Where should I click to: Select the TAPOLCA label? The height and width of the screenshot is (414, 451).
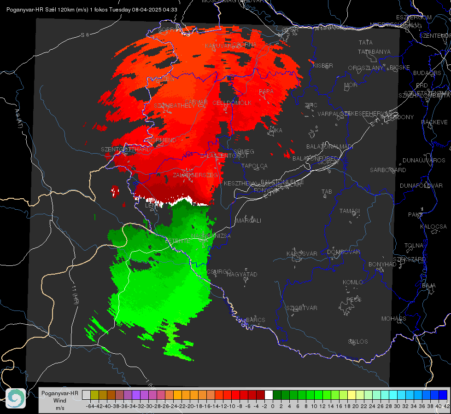click(x=254, y=166)
